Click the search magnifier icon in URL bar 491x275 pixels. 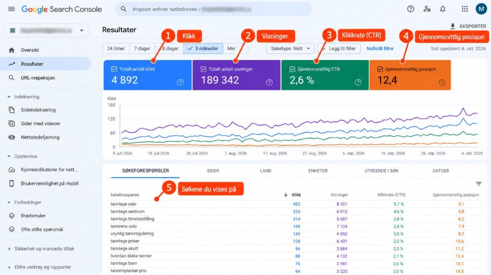124,9
